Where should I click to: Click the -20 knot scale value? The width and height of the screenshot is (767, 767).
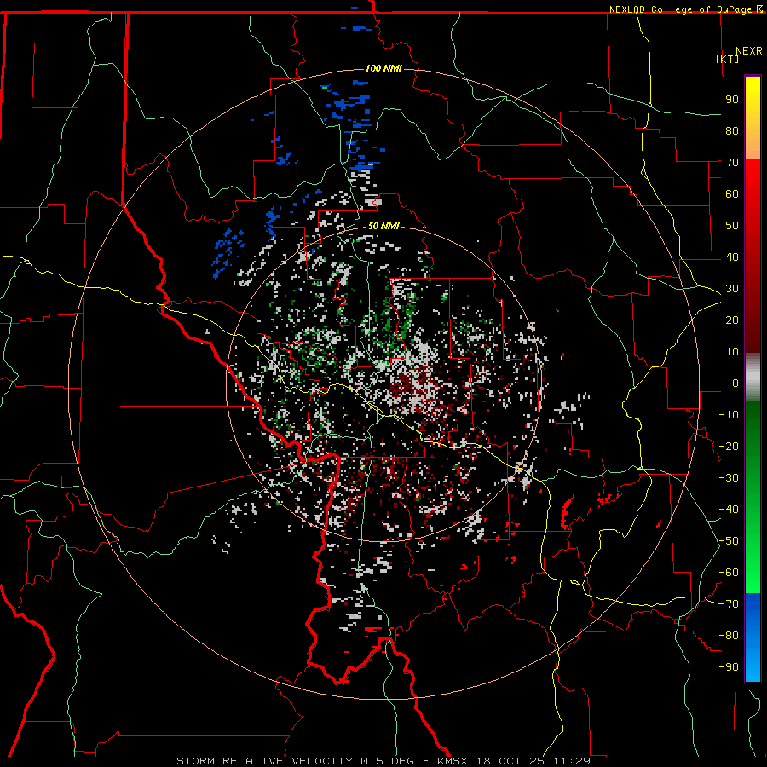click(729, 447)
